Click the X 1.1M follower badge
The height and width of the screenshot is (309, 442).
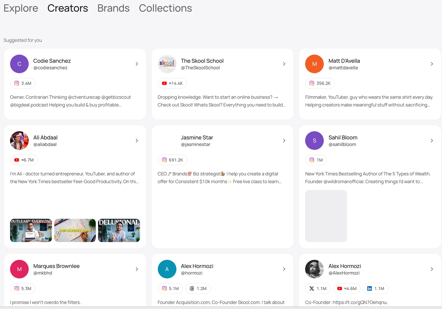(x=318, y=289)
